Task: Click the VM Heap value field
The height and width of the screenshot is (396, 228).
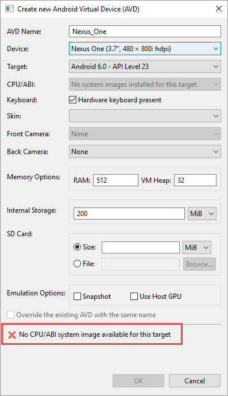Action: (x=195, y=180)
